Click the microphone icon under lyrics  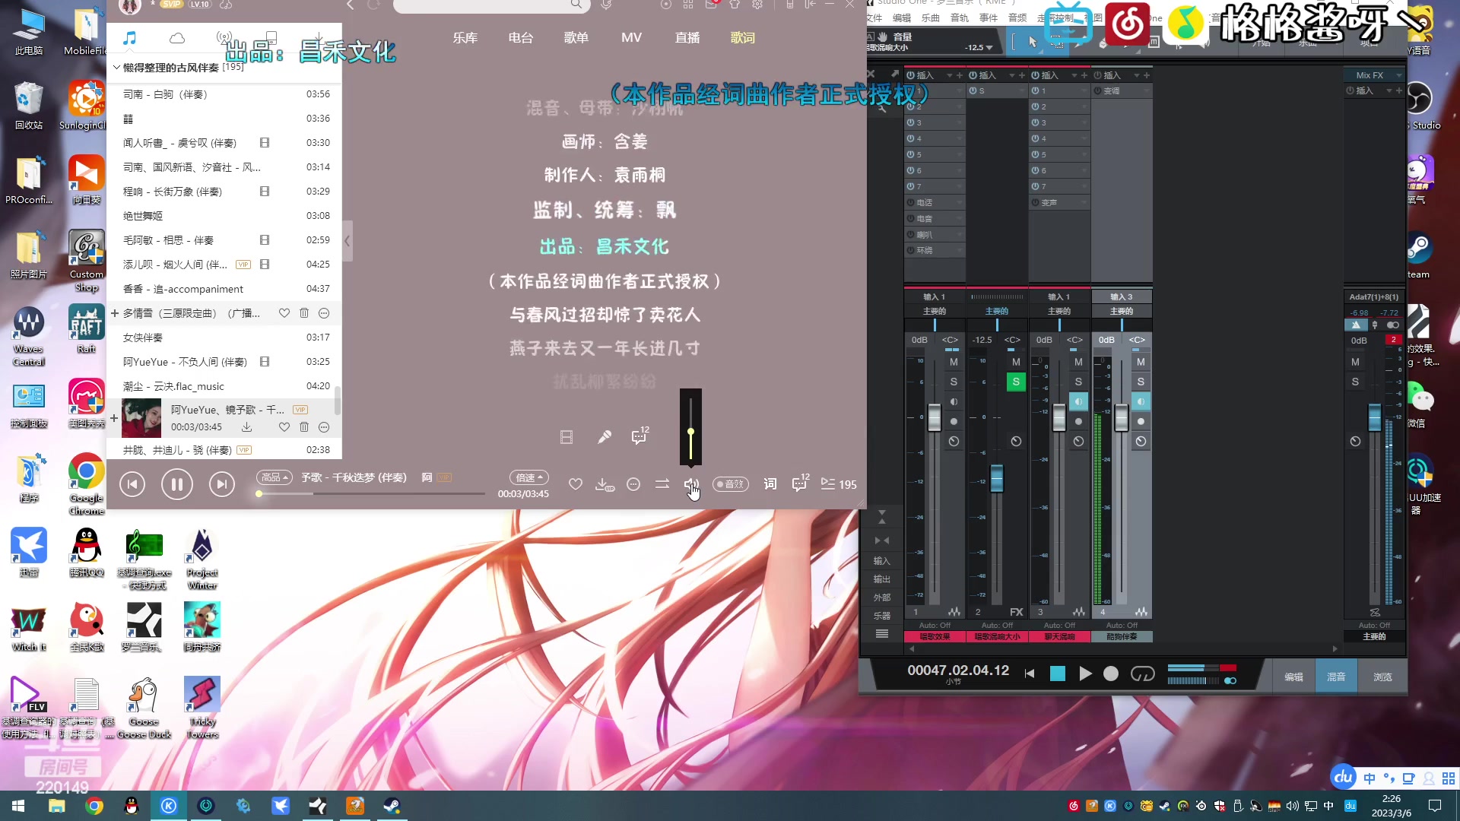(604, 437)
